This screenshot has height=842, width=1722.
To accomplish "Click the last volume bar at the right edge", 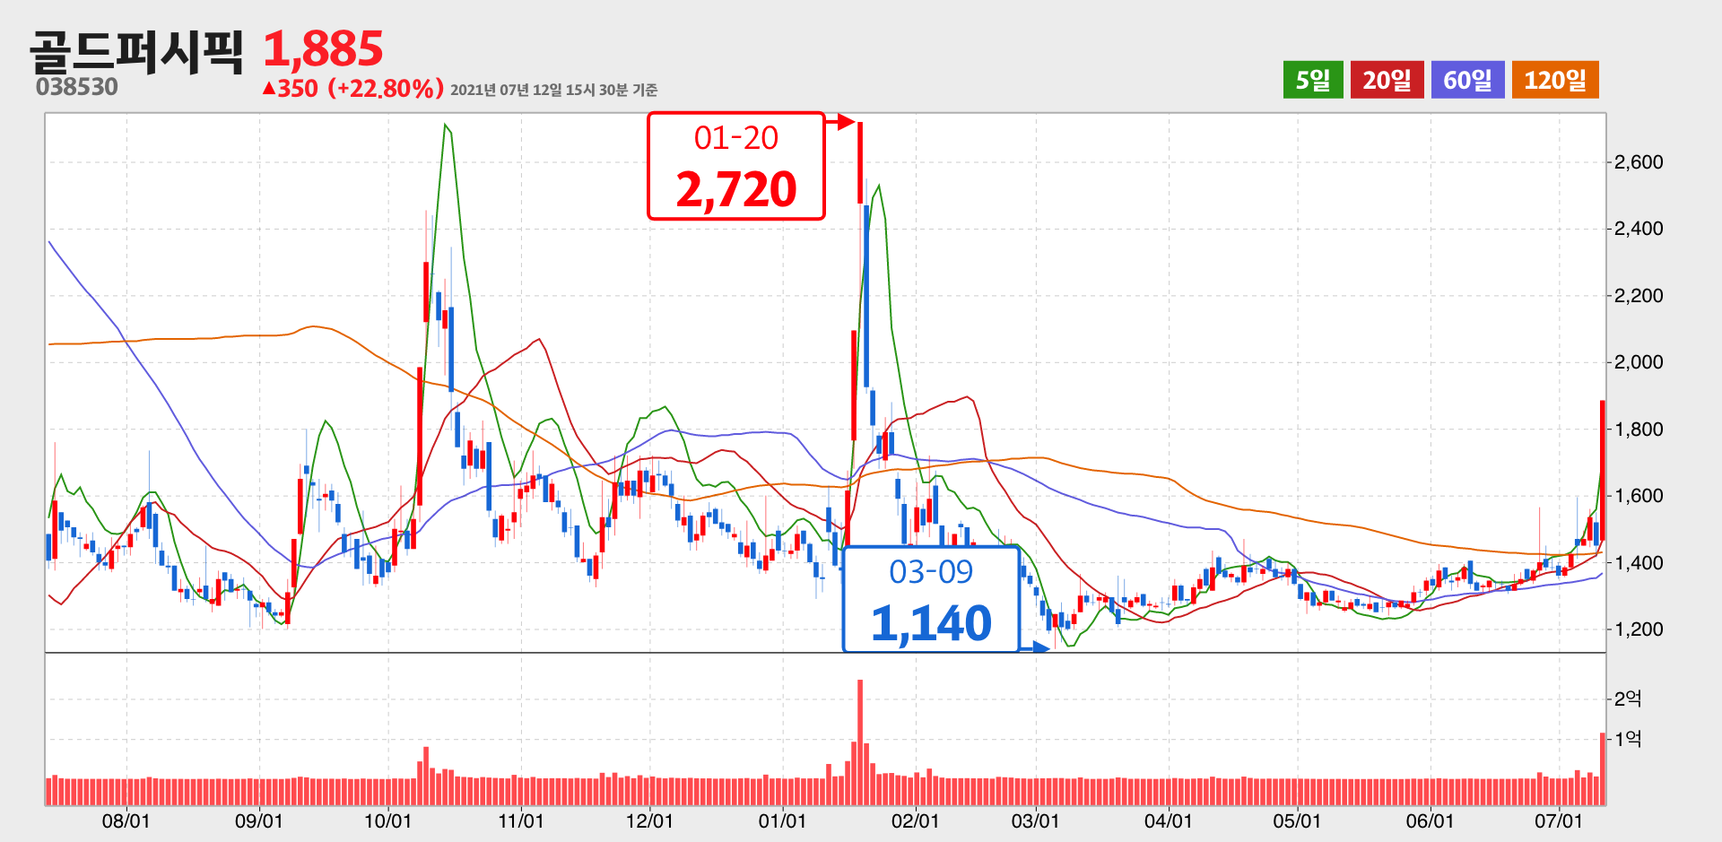I will point(1603,769).
